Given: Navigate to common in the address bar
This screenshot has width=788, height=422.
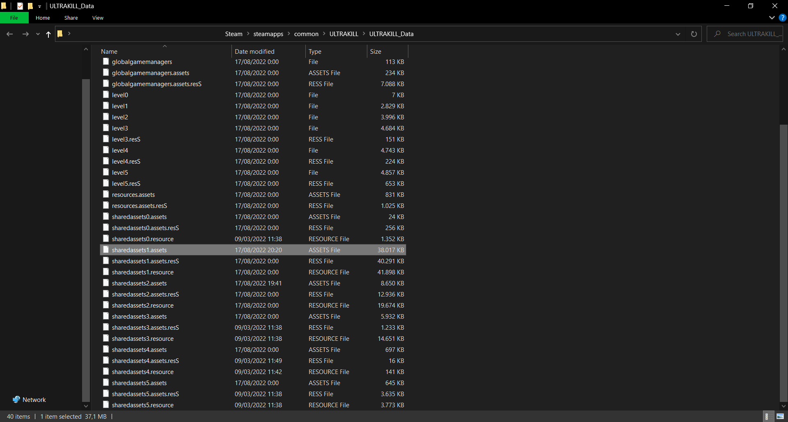Looking at the screenshot, I should point(306,34).
